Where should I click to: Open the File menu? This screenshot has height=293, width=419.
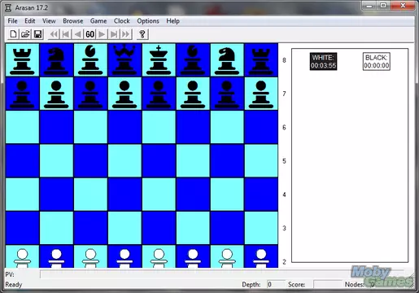(12, 21)
